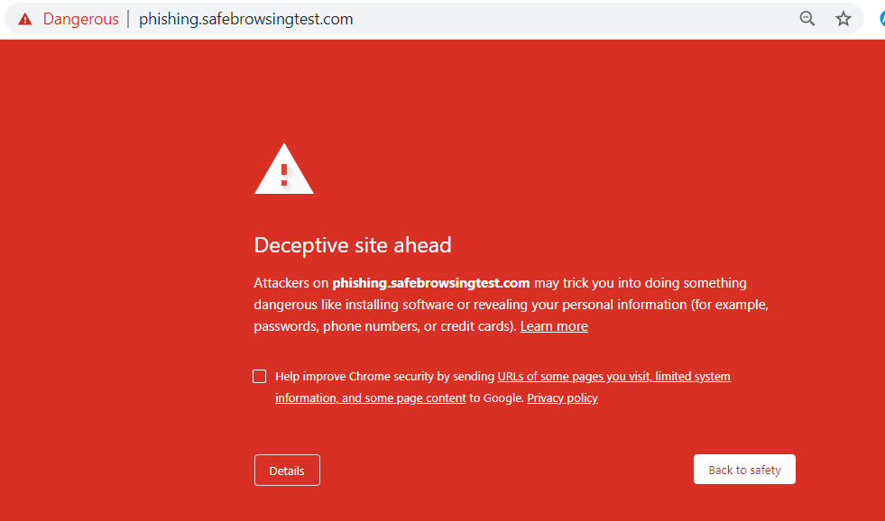Enable the Help improve Chrome security checkbox

coord(260,377)
